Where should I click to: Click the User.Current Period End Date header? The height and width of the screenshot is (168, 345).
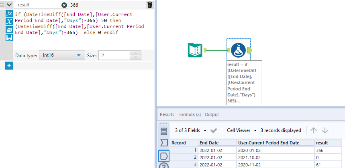276,143
